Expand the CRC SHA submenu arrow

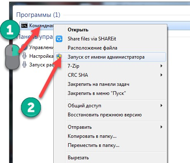(x=161, y=75)
